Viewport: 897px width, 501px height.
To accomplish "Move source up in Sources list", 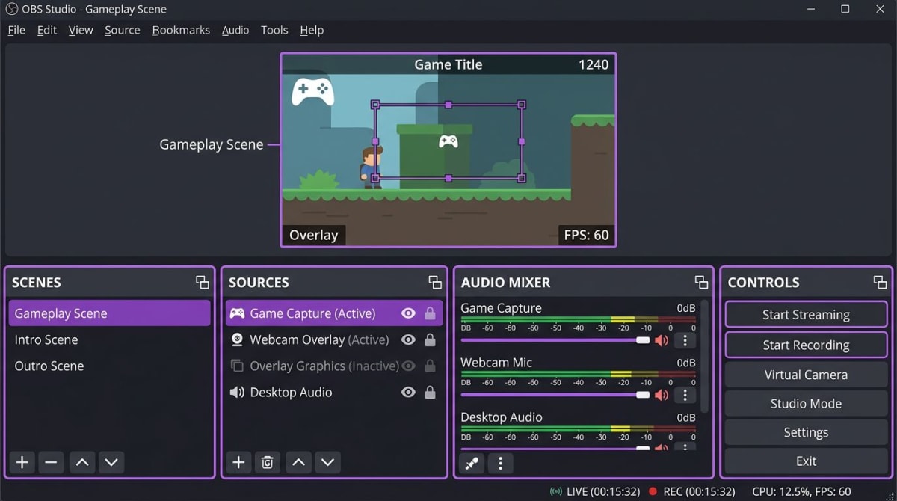I will coord(298,462).
